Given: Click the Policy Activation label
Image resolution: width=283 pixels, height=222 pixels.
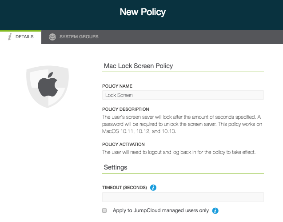Looking at the screenshot, I should (x=124, y=145).
